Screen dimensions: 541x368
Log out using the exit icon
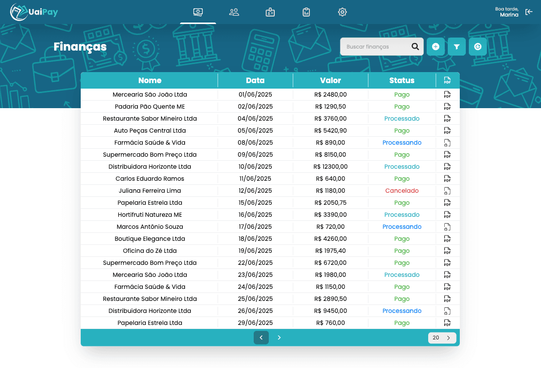(x=529, y=12)
